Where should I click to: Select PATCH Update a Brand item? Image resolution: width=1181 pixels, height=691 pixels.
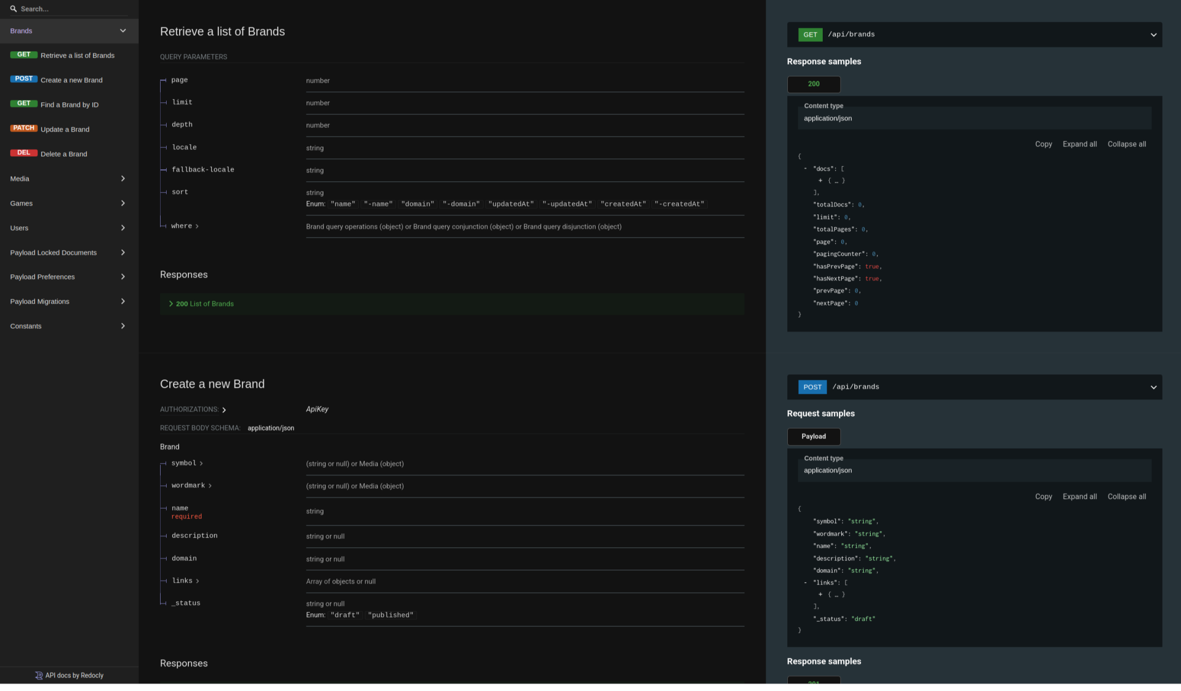pyautogui.click(x=65, y=129)
